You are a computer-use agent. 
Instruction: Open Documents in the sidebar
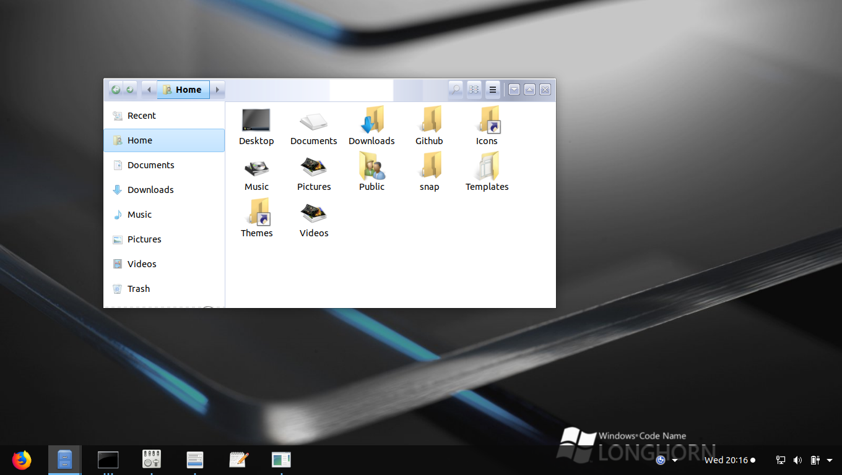[x=164, y=165]
